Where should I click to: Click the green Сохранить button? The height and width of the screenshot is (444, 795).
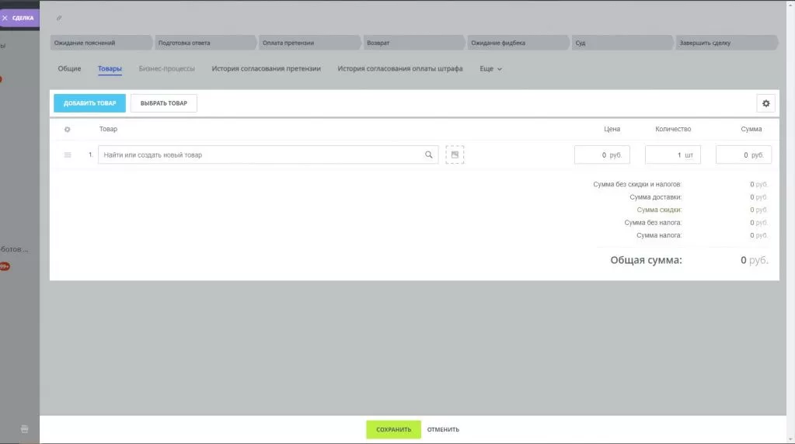(393, 429)
